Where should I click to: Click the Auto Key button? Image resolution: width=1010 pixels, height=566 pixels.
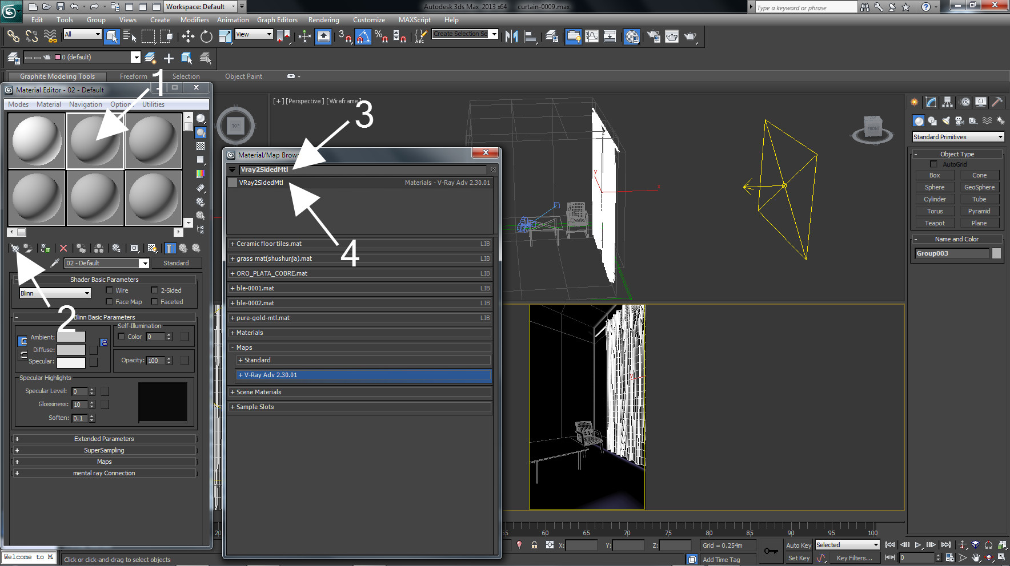click(799, 545)
